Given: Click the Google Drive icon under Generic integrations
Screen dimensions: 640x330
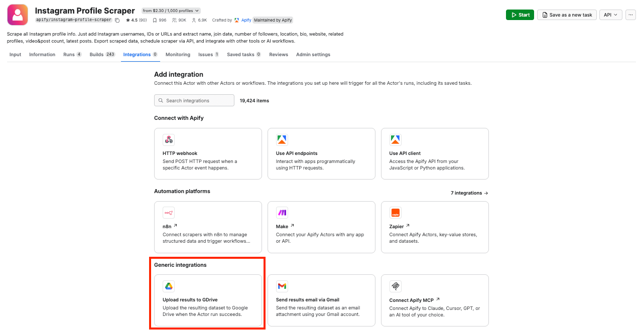Looking at the screenshot, I should coord(168,286).
